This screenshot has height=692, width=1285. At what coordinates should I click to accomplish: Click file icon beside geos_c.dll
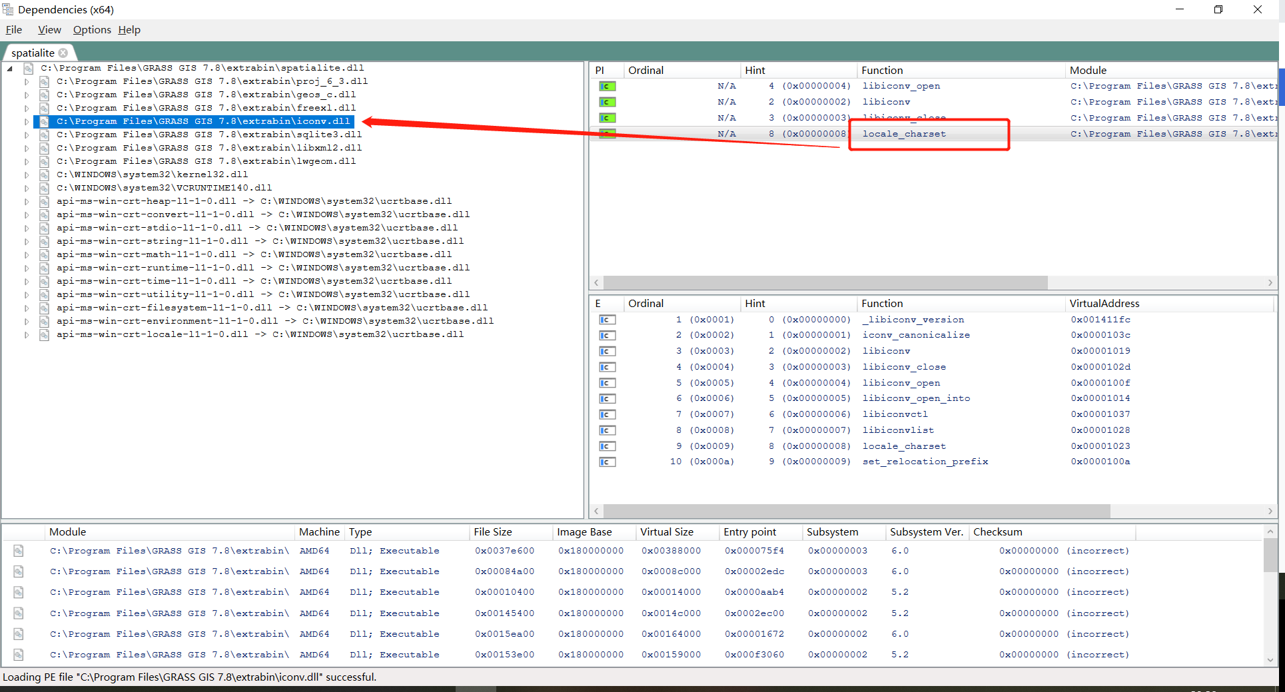[44, 95]
